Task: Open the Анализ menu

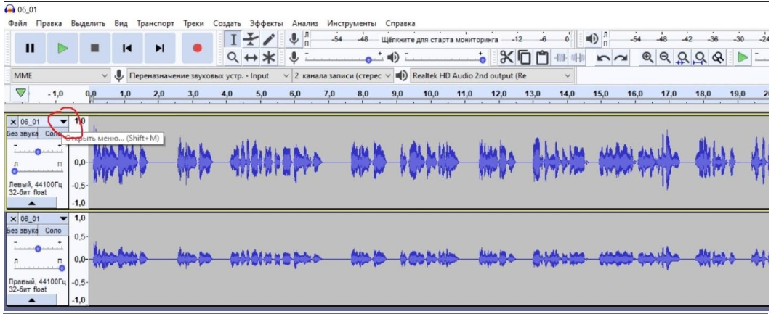Action: 305,23
